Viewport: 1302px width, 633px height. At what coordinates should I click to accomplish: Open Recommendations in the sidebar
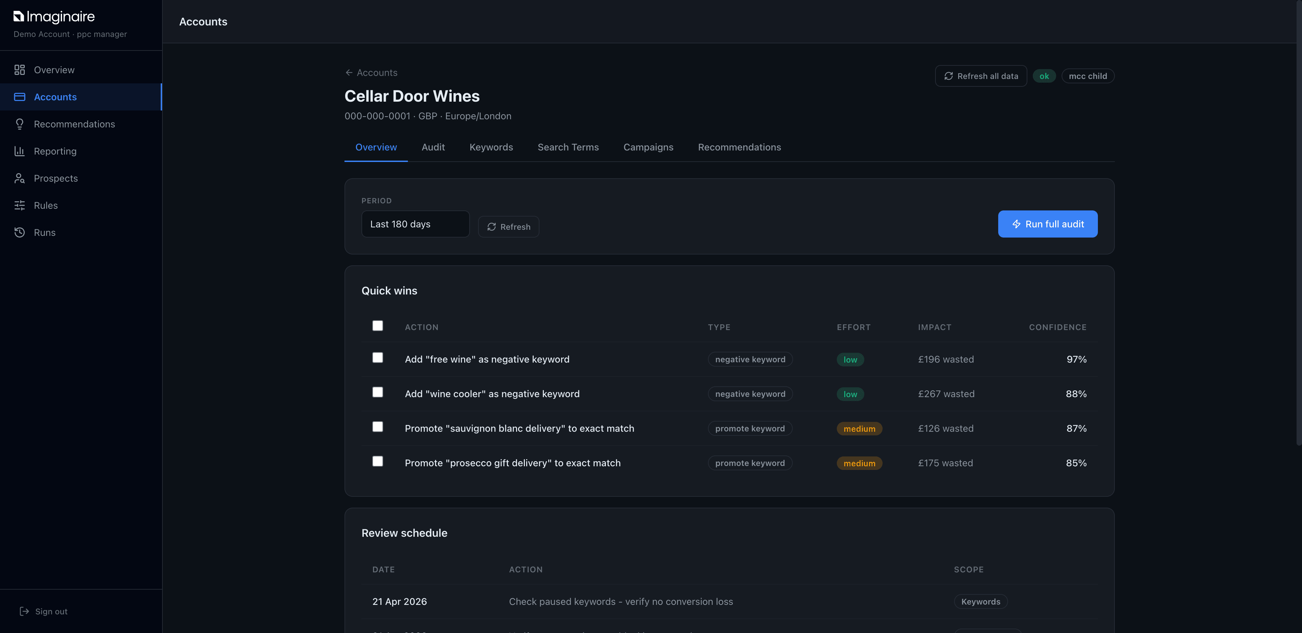tap(81, 124)
